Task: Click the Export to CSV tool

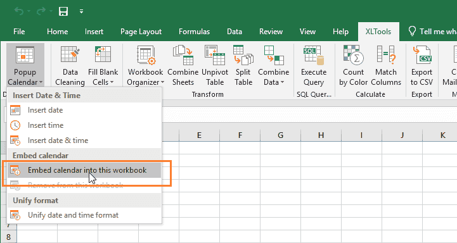Action: [422, 66]
